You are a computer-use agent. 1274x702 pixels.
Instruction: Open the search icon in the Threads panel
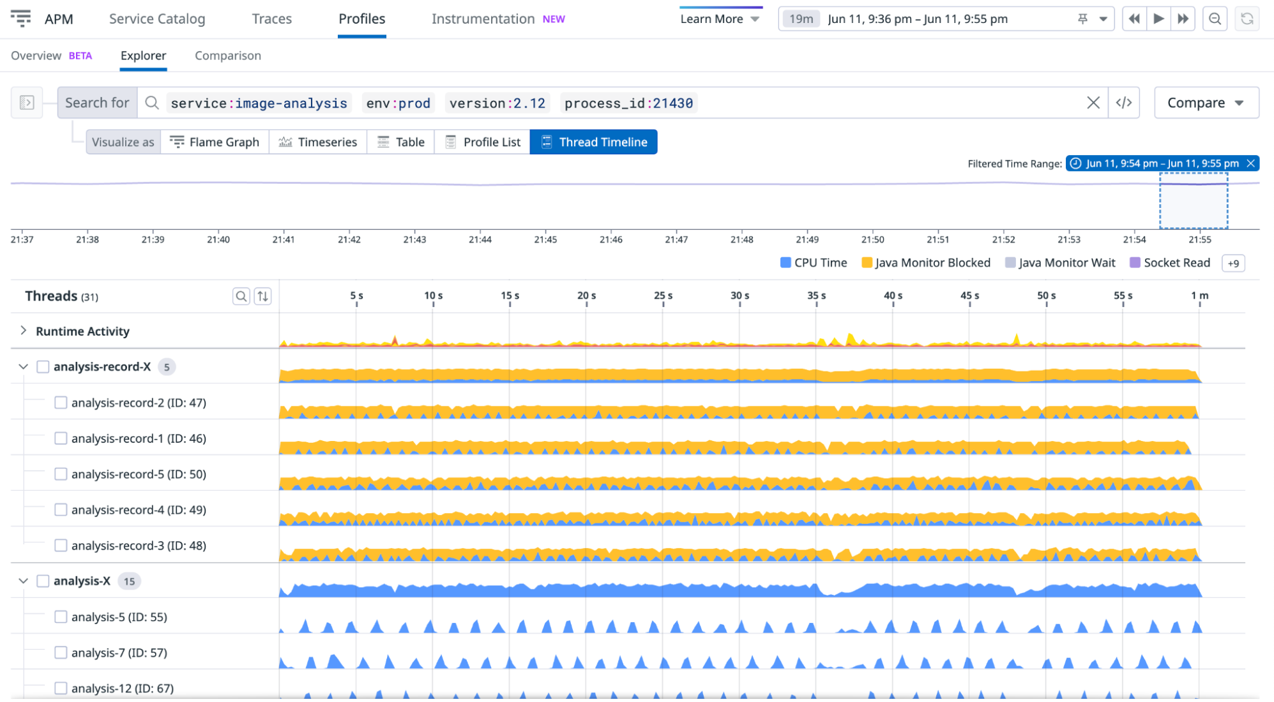(x=241, y=295)
